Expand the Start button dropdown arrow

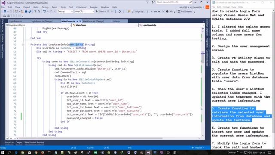pyautogui.click(x=105, y=12)
